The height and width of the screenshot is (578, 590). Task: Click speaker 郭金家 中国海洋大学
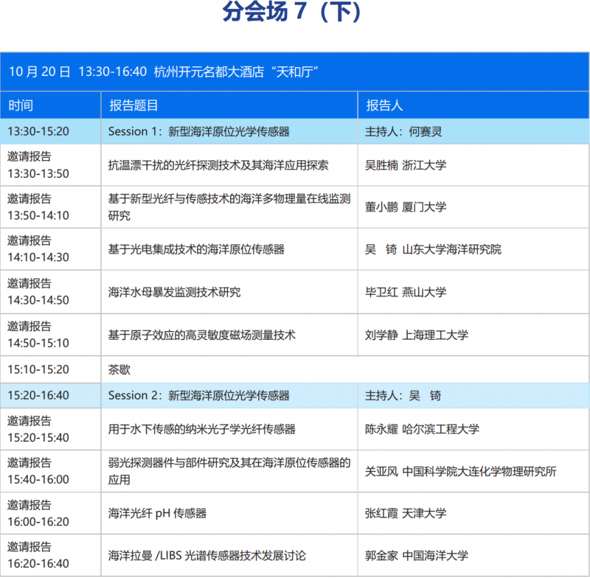click(x=417, y=555)
